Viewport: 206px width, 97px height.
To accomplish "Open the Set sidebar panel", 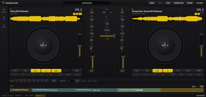I will point(4,18).
